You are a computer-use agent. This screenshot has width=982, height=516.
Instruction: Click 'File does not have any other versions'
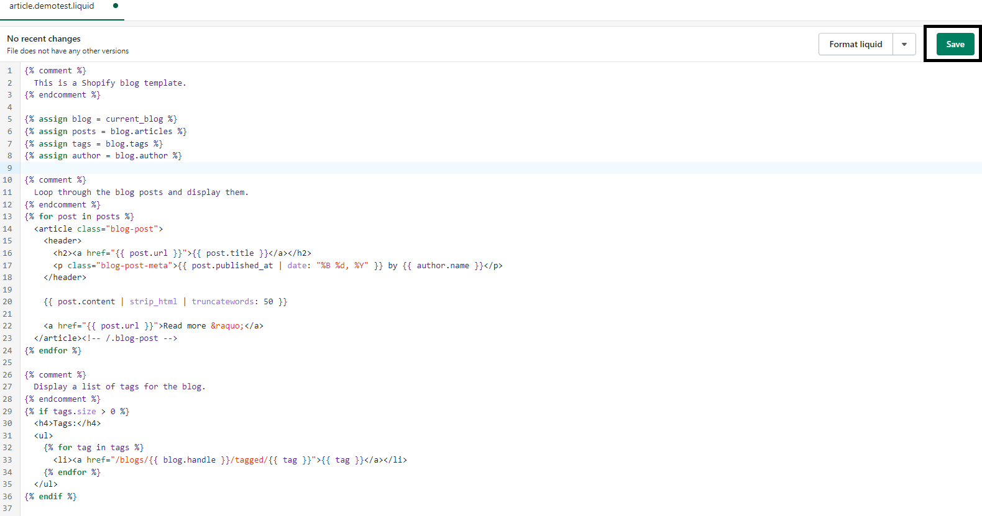68,51
